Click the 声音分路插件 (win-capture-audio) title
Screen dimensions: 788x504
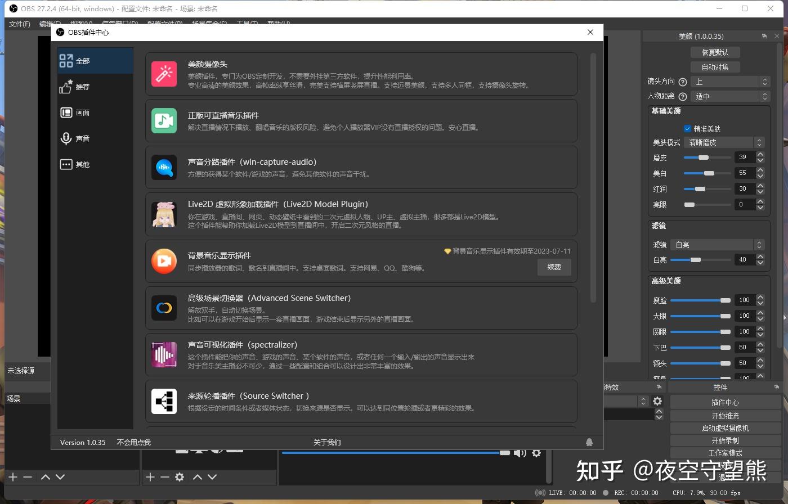pos(252,162)
